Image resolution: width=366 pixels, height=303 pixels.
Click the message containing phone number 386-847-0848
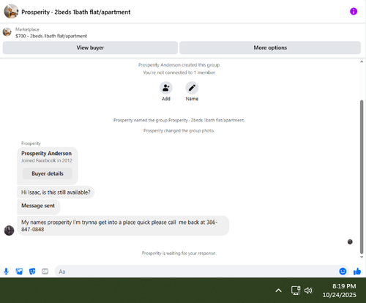click(x=123, y=225)
